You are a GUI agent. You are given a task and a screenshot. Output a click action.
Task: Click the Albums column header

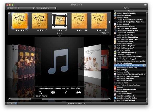click(x=130, y=11)
